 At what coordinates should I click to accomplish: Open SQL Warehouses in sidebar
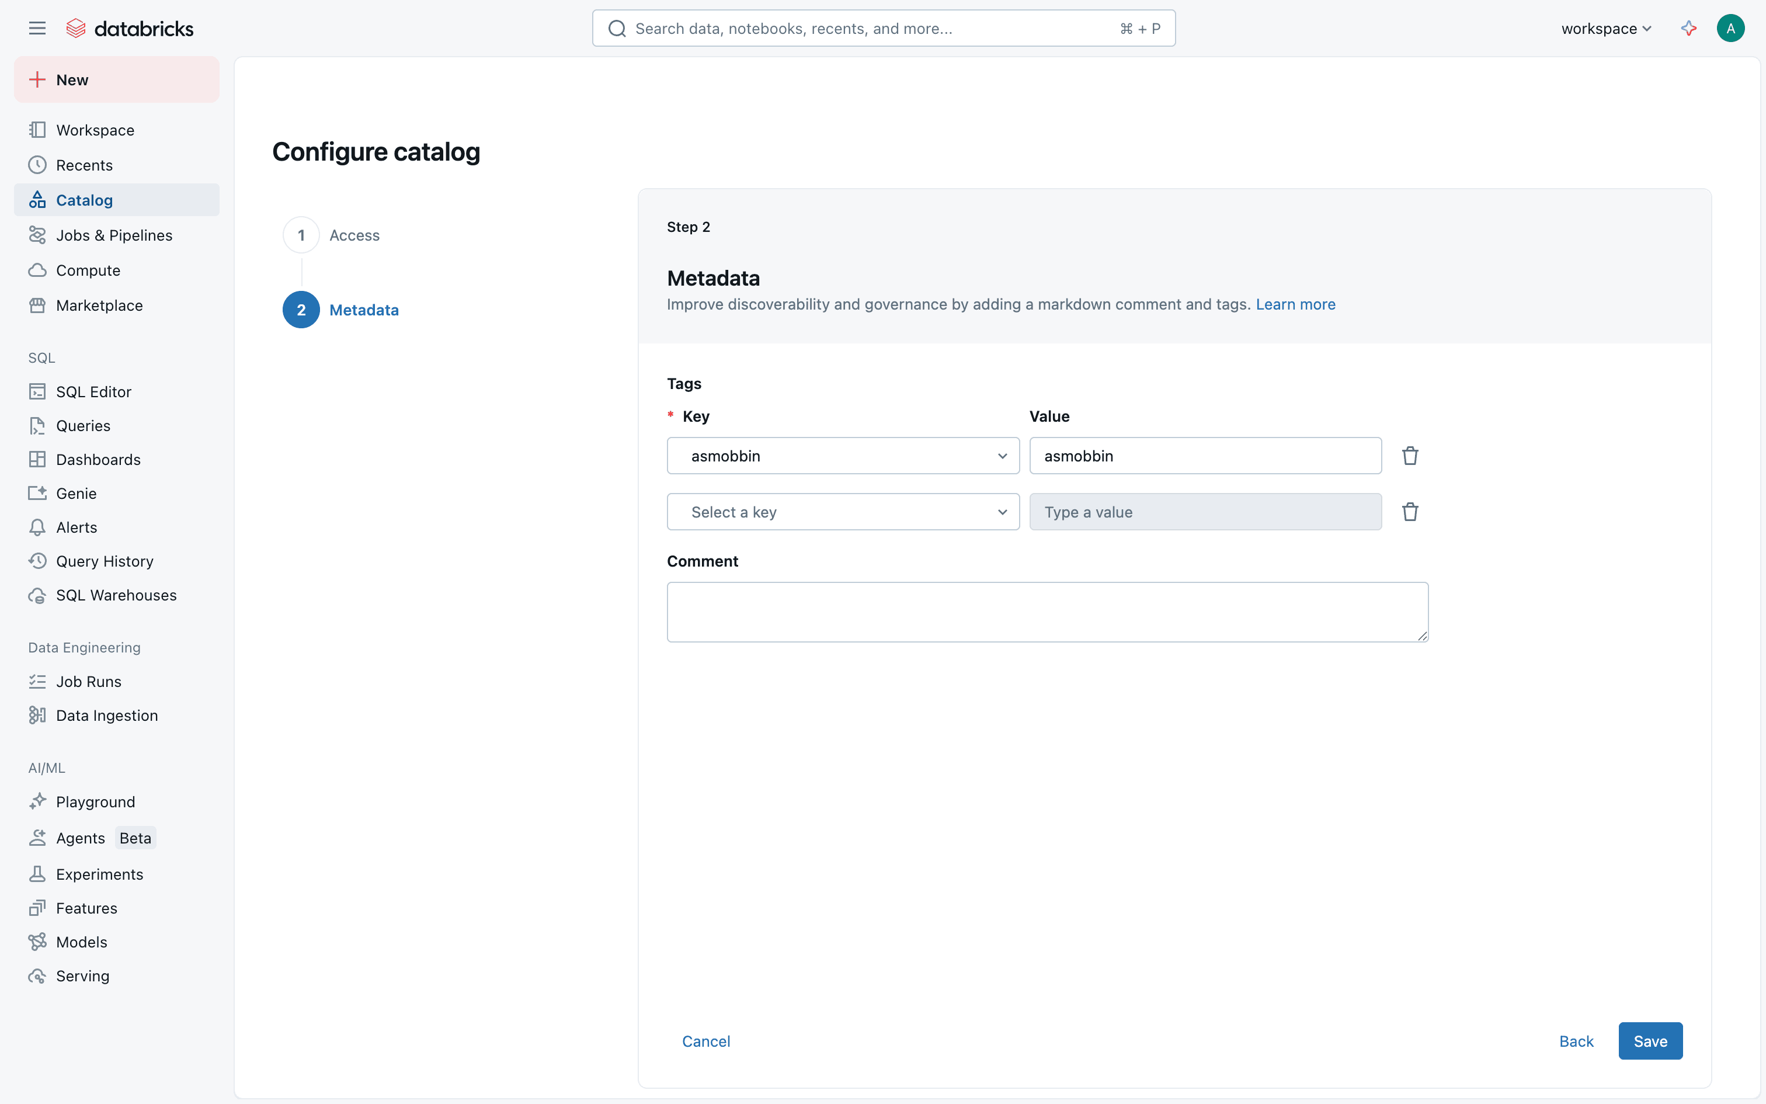pos(116,595)
